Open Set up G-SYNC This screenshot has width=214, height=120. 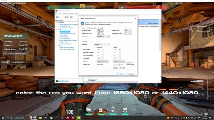[x=64, y=42]
